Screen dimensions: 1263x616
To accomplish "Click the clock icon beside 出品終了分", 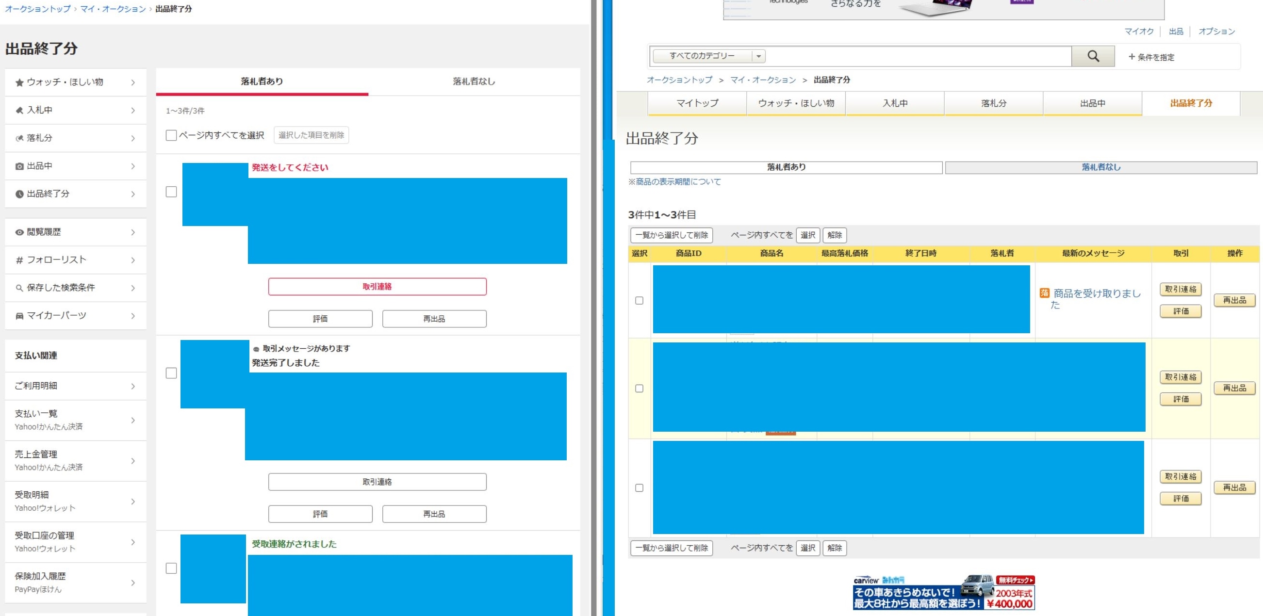I will (x=19, y=194).
